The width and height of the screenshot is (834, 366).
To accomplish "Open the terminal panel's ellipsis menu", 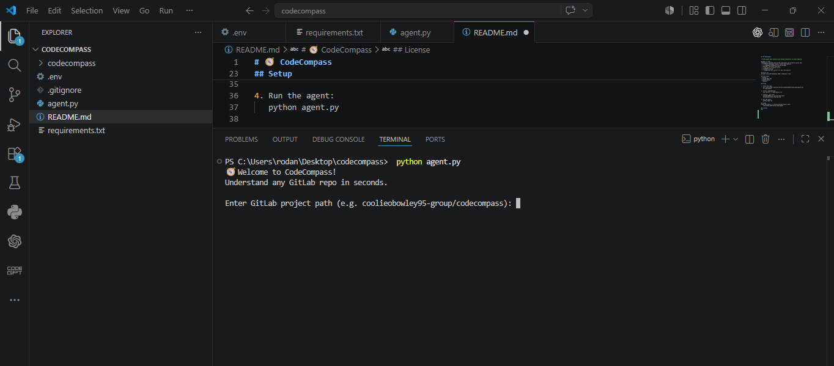I will click(781, 139).
